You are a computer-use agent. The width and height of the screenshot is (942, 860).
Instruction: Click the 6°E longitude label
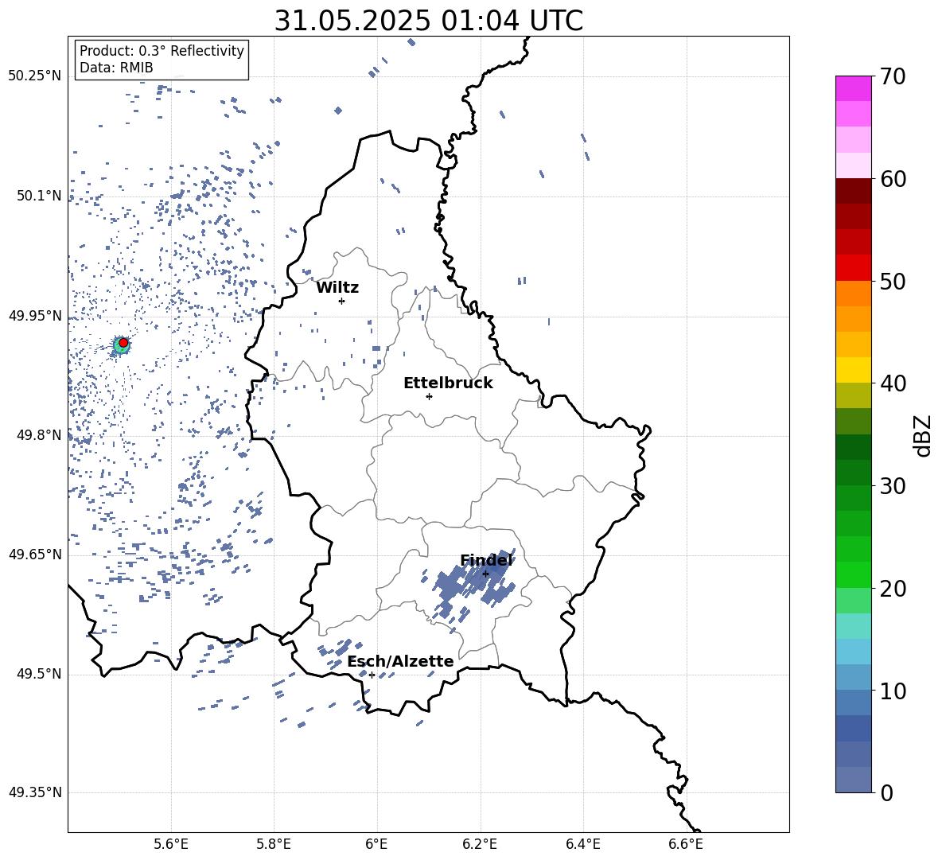[x=376, y=844]
